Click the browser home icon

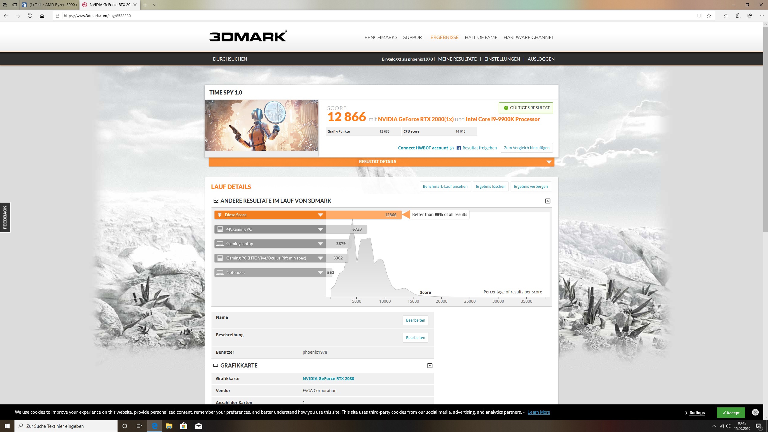pyautogui.click(x=42, y=16)
